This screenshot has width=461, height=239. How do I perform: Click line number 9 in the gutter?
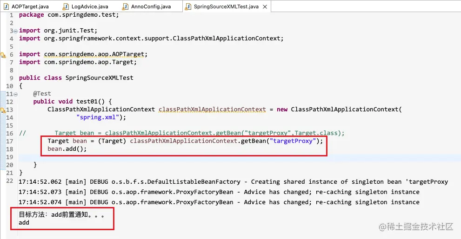tap(11, 78)
